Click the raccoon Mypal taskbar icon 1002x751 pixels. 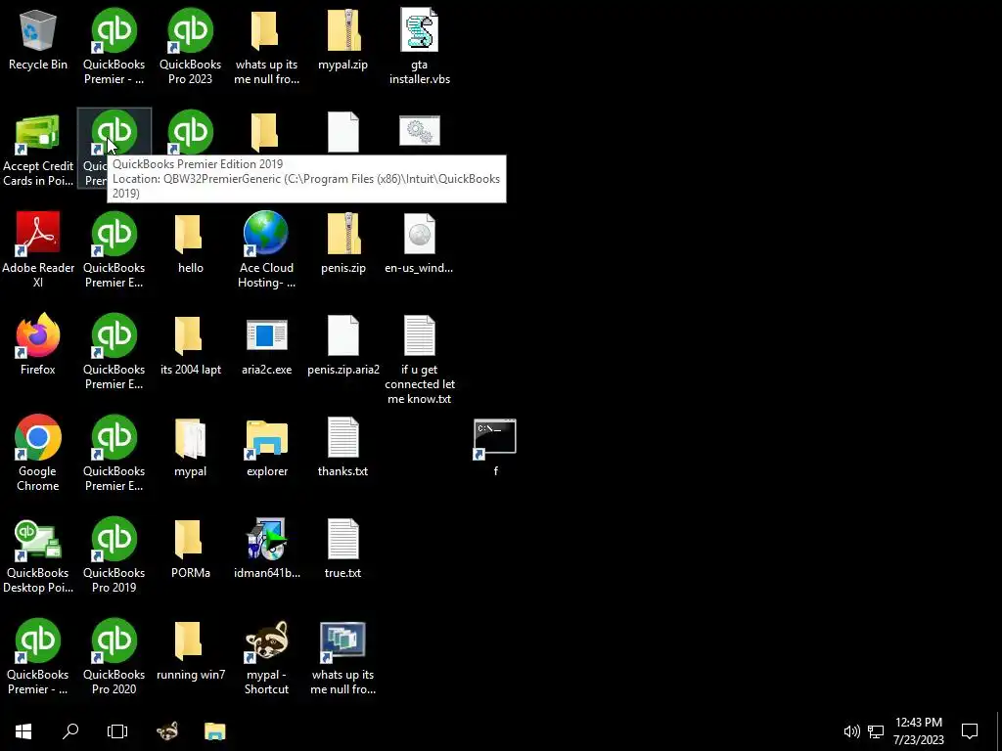click(167, 731)
